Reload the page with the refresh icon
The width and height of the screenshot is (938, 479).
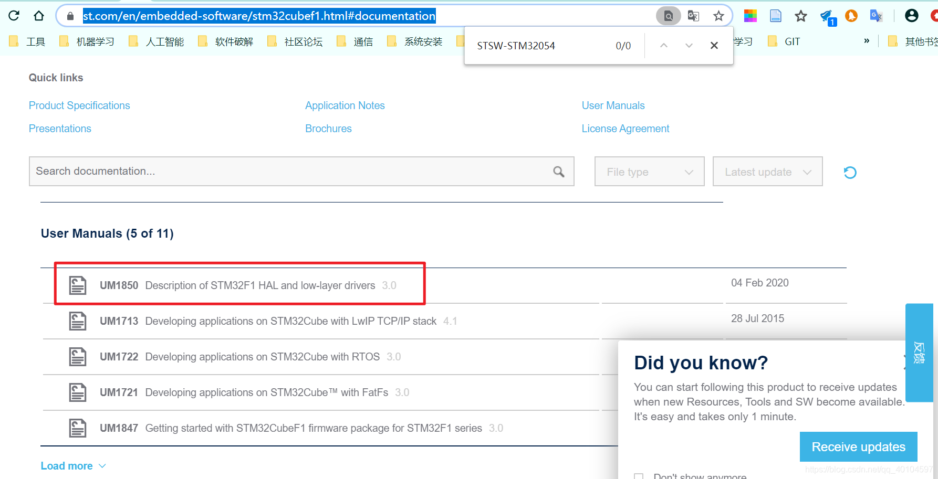(14, 16)
